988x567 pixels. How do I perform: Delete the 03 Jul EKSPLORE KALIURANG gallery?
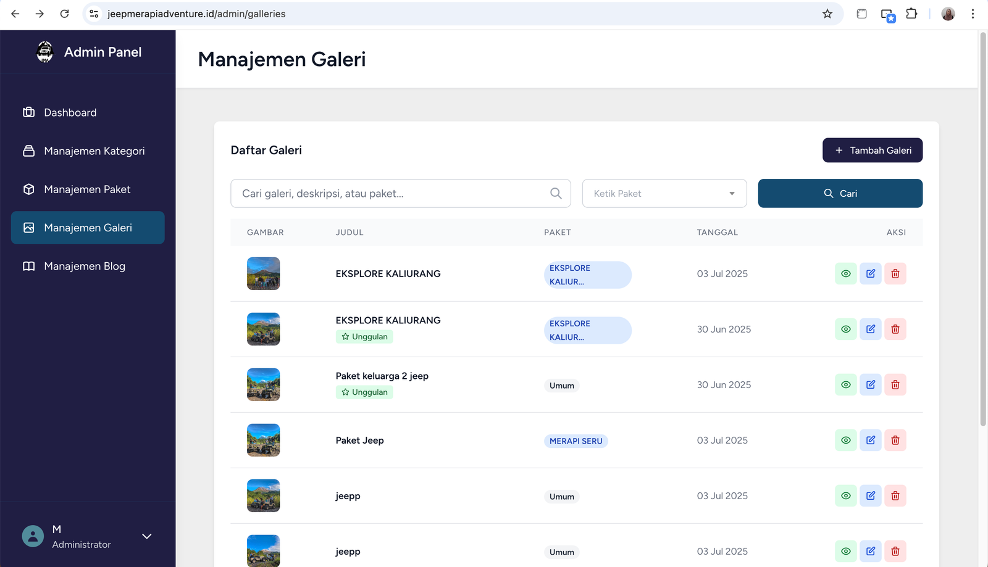click(x=895, y=273)
